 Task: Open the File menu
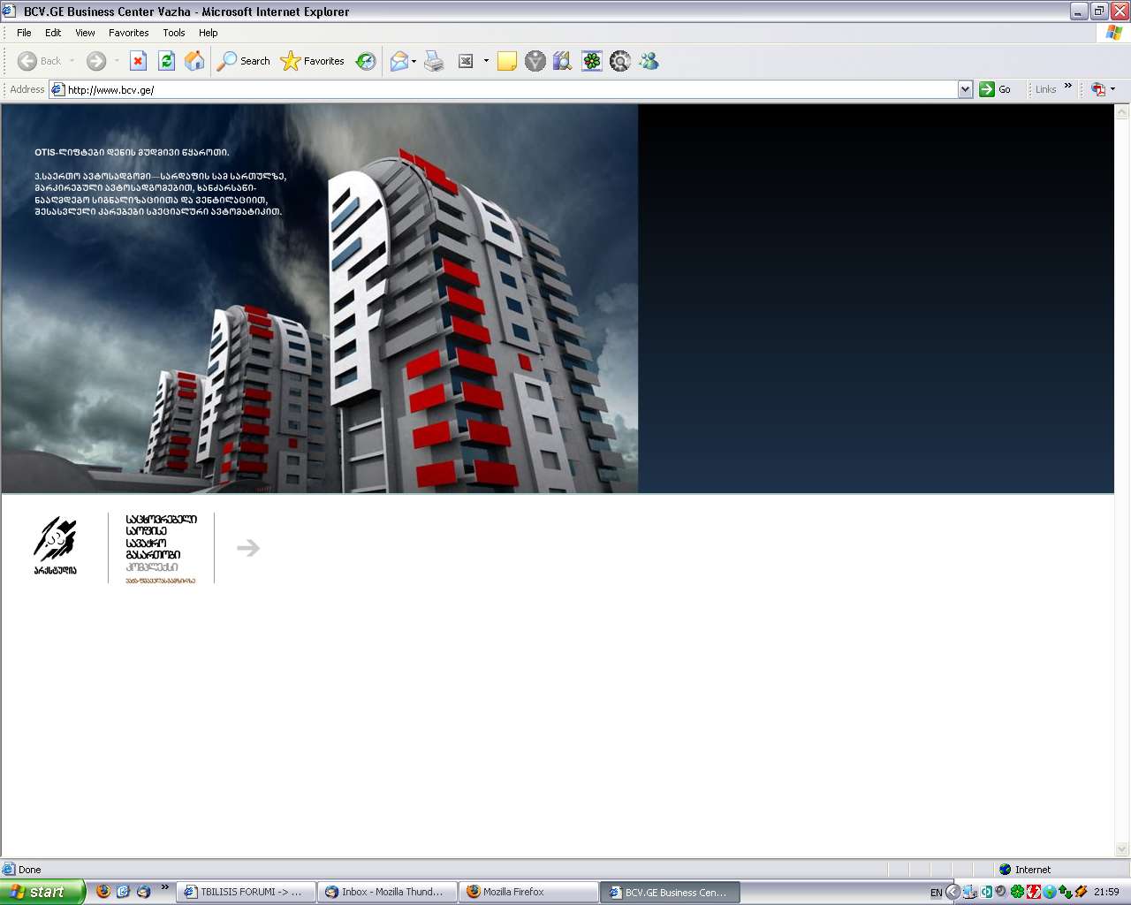24,33
